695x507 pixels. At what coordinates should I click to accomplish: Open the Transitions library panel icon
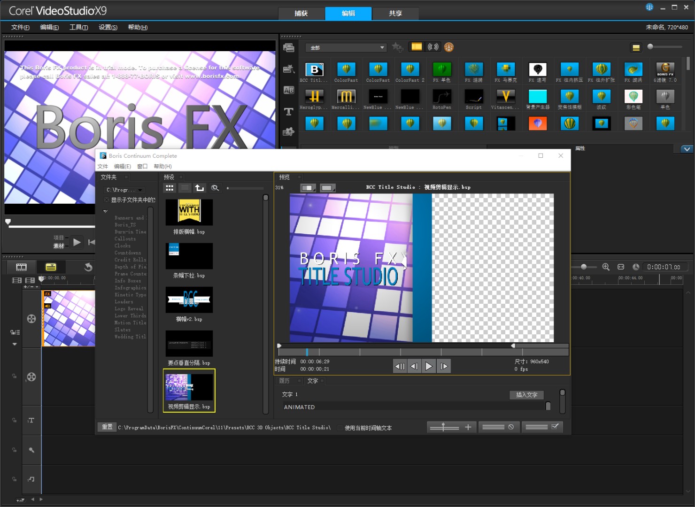[288, 69]
